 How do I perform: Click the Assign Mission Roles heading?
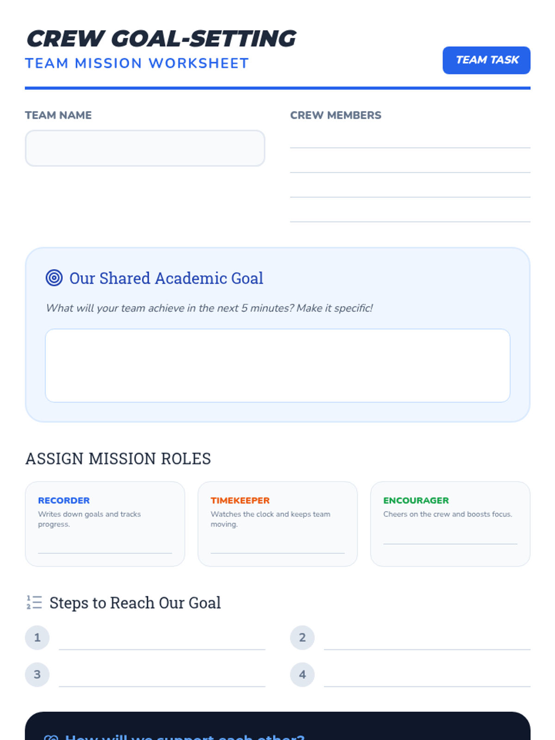118,459
